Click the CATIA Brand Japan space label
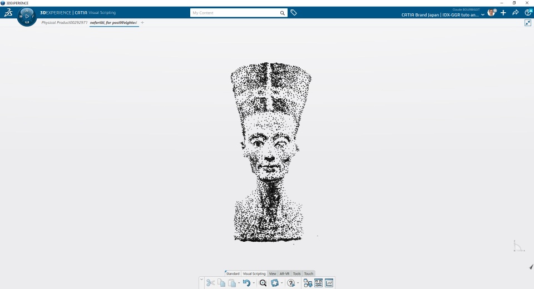The width and height of the screenshot is (534, 289). click(x=440, y=15)
